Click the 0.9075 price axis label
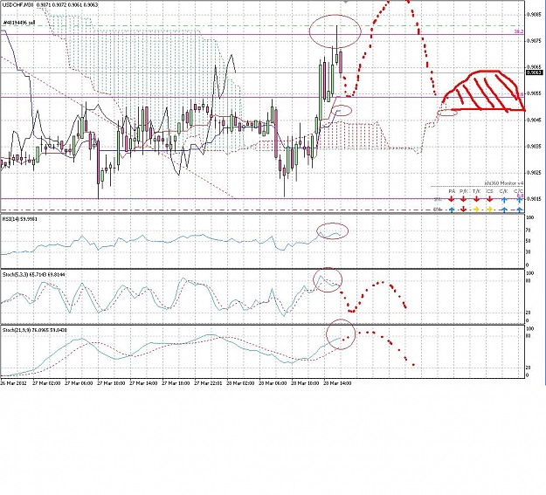Screen dimensions: 546x495 534,41
